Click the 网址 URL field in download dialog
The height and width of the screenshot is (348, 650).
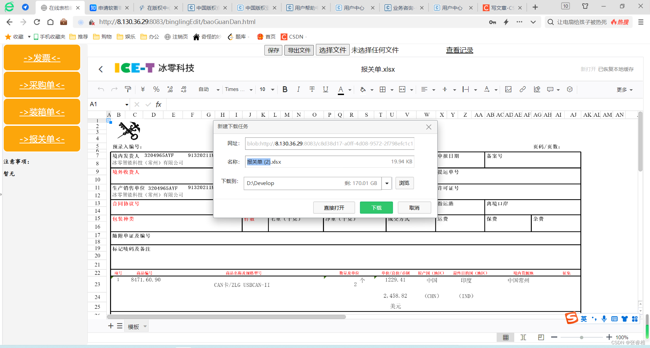click(x=330, y=143)
